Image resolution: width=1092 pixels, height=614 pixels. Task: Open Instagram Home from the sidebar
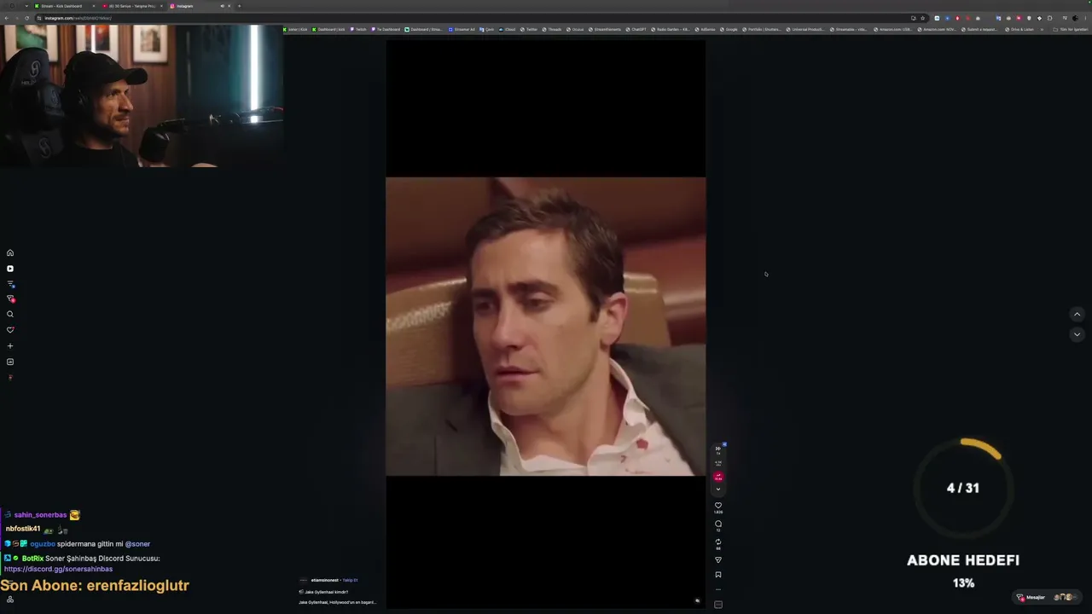10,252
